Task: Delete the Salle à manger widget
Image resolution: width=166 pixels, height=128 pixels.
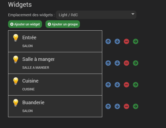Action: coord(126,63)
